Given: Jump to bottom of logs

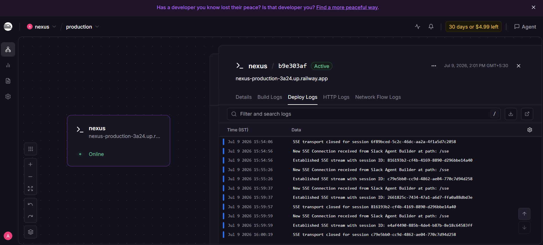Looking at the screenshot, I should pyautogui.click(x=524, y=228).
